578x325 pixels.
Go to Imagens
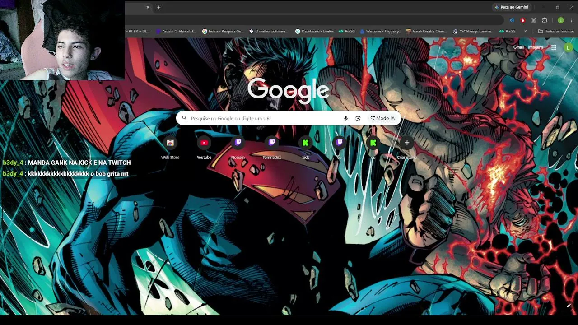536,47
